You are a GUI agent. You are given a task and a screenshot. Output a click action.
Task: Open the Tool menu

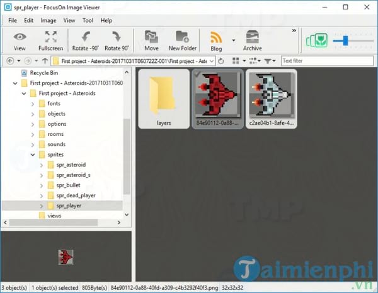coord(88,21)
